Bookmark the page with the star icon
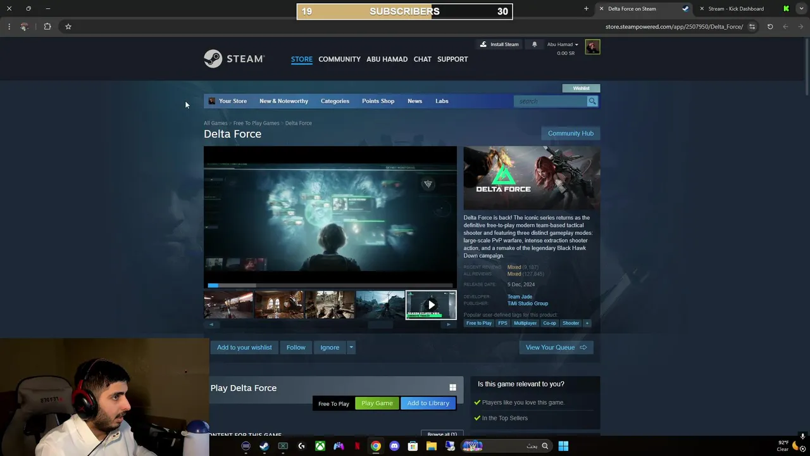This screenshot has width=810, height=456. pyautogui.click(x=68, y=27)
